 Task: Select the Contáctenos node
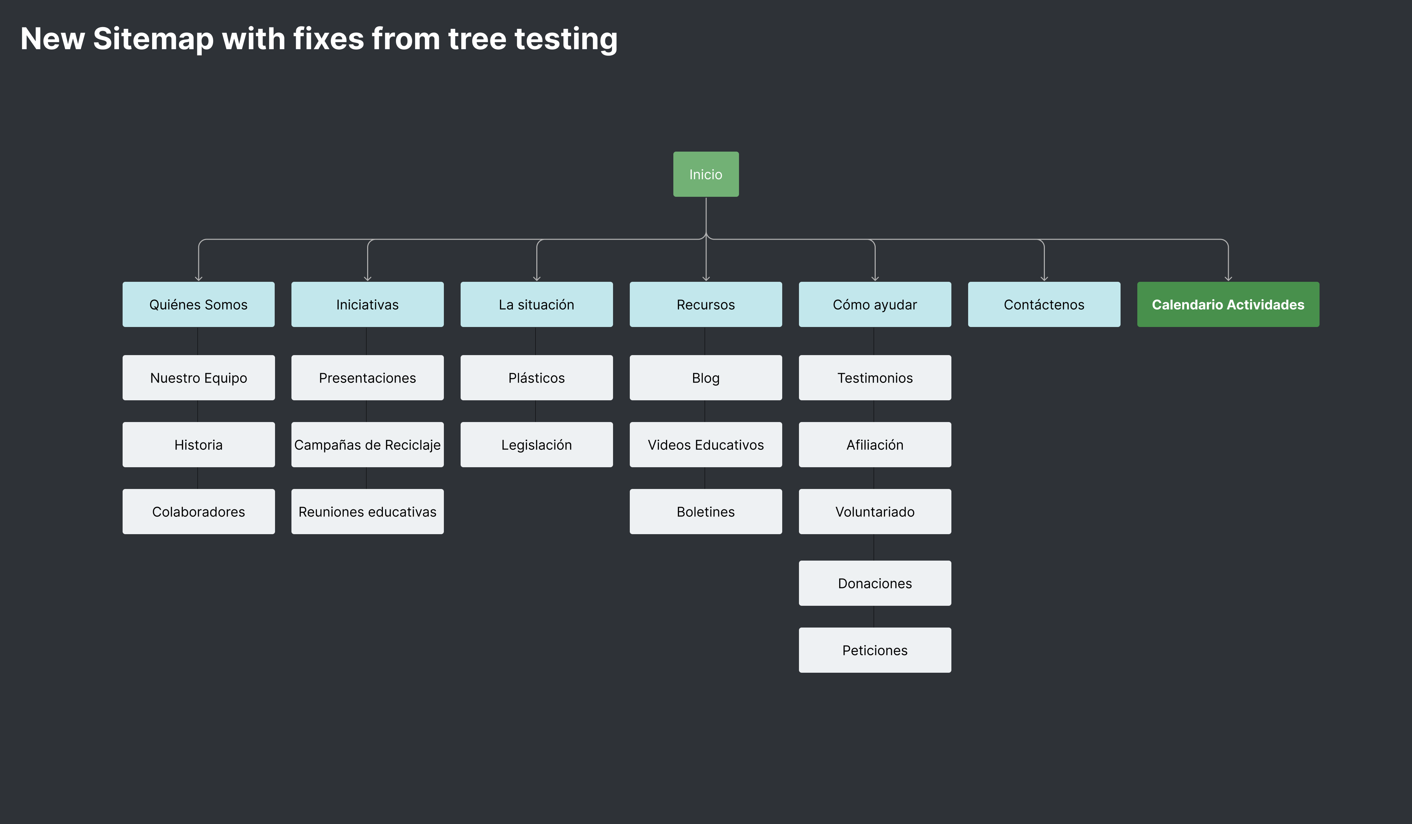coord(1044,305)
